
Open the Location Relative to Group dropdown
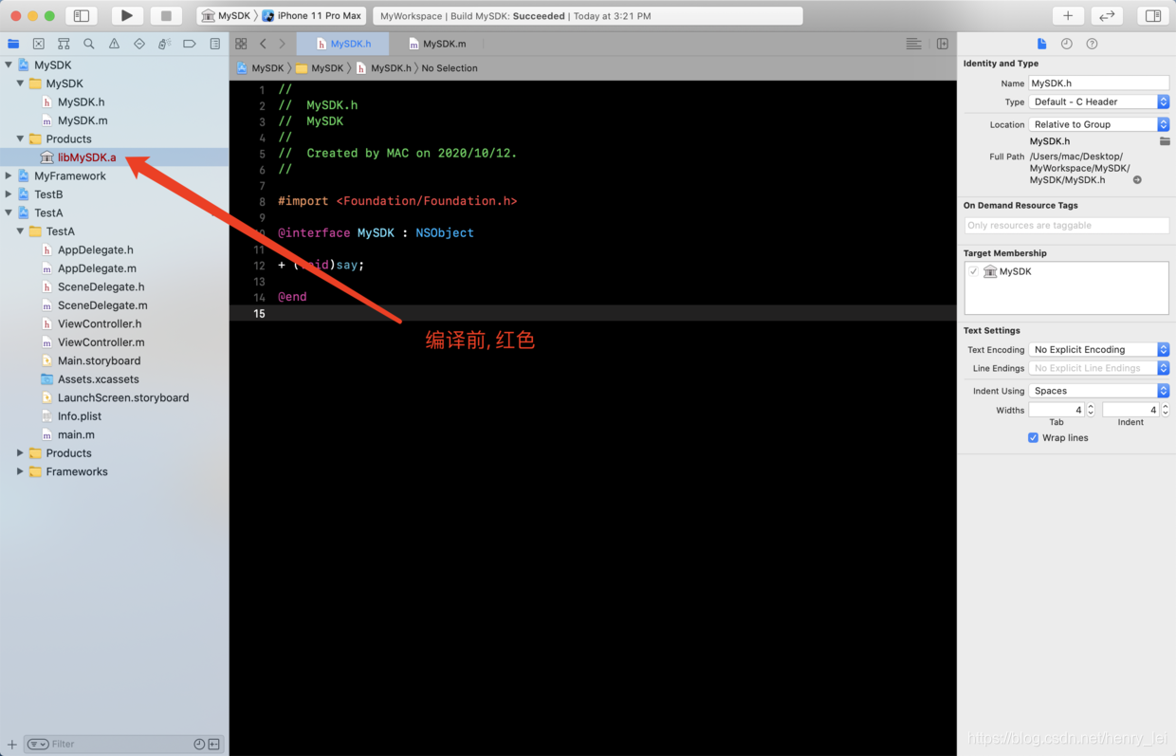(x=1098, y=124)
